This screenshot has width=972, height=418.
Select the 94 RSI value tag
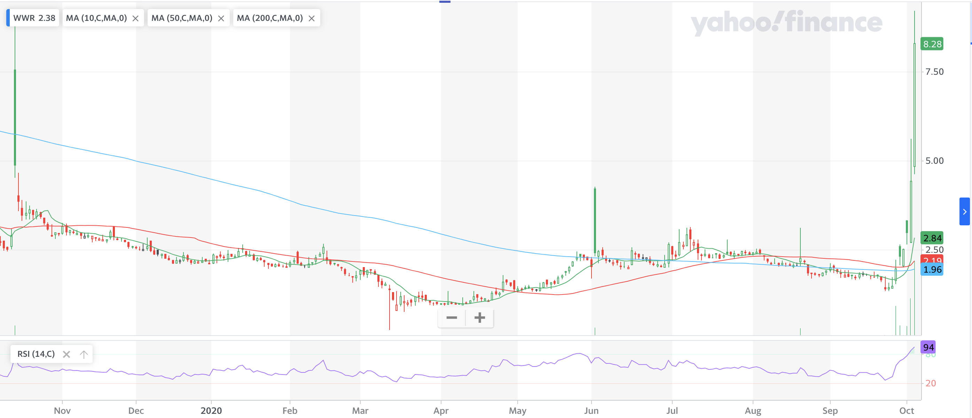tap(928, 347)
